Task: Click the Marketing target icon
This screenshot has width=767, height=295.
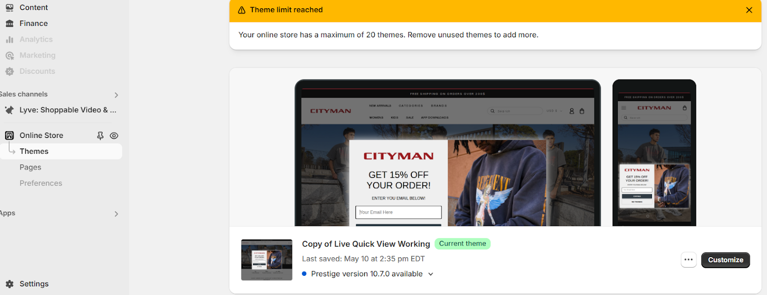Action: click(10, 56)
